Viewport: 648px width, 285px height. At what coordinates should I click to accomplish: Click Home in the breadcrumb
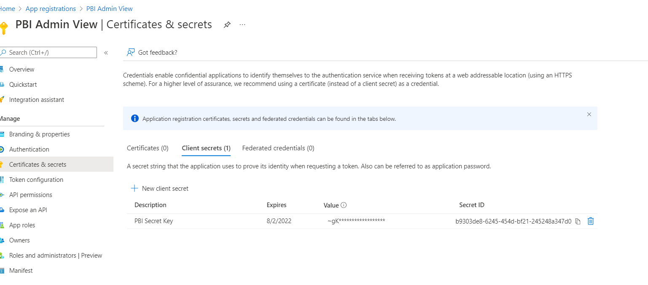point(7,9)
